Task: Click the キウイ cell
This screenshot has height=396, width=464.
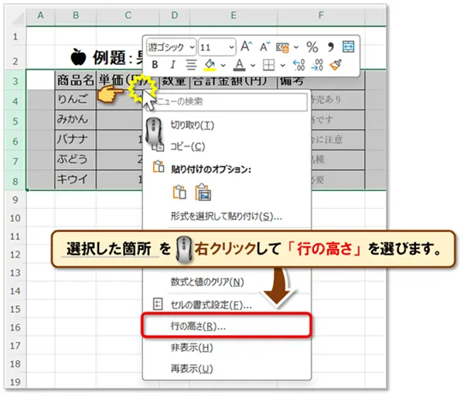Action: (76, 179)
